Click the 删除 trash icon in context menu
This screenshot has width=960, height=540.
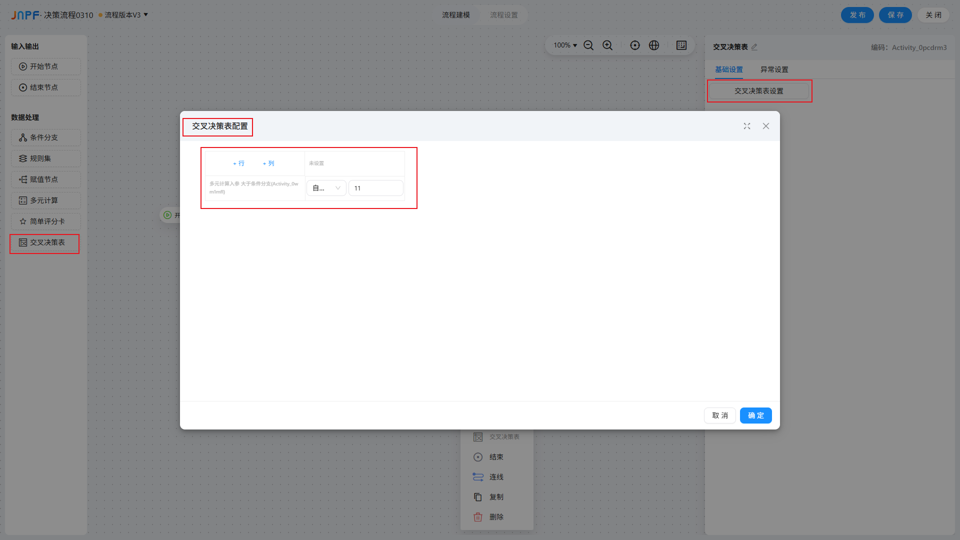pos(478,517)
